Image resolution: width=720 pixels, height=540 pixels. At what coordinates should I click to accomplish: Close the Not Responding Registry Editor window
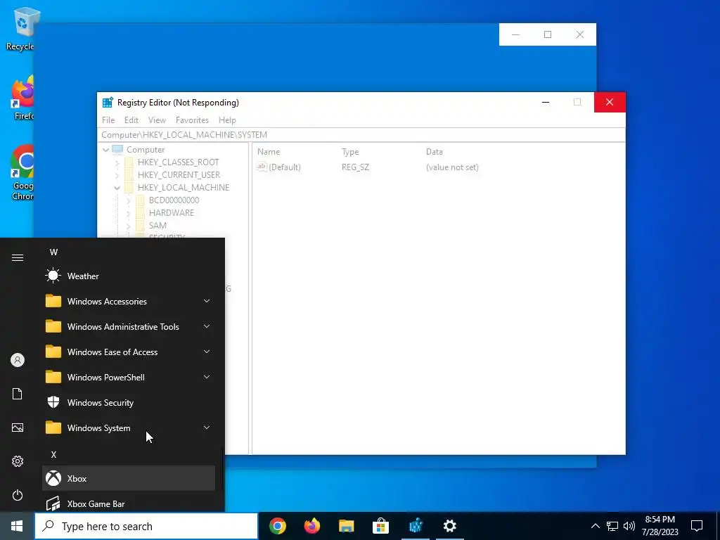pyautogui.click(x=610, y=102)
